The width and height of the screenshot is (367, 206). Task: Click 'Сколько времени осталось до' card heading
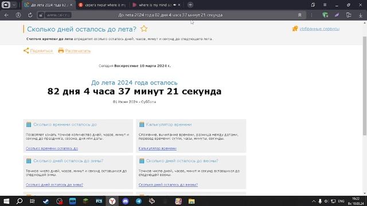point(65,125)
